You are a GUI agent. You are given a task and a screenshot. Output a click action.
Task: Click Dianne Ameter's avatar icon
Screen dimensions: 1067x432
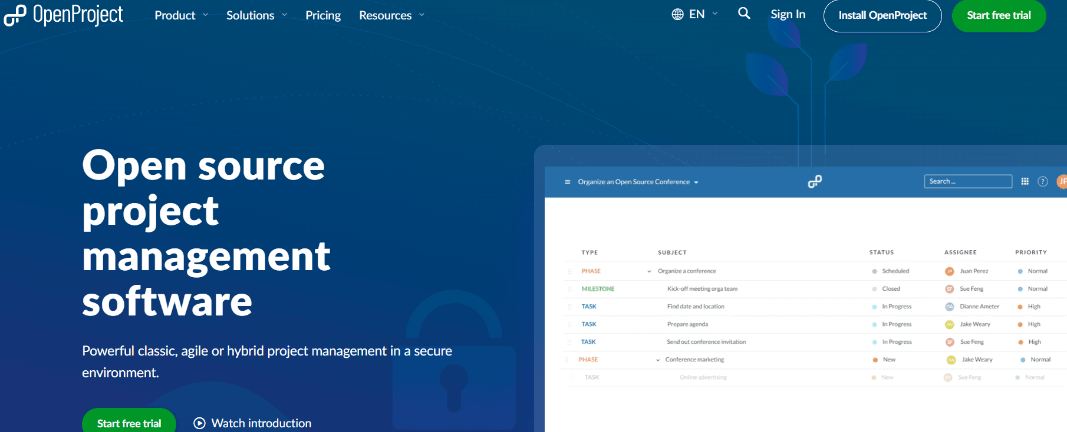(x=949, y=307)
